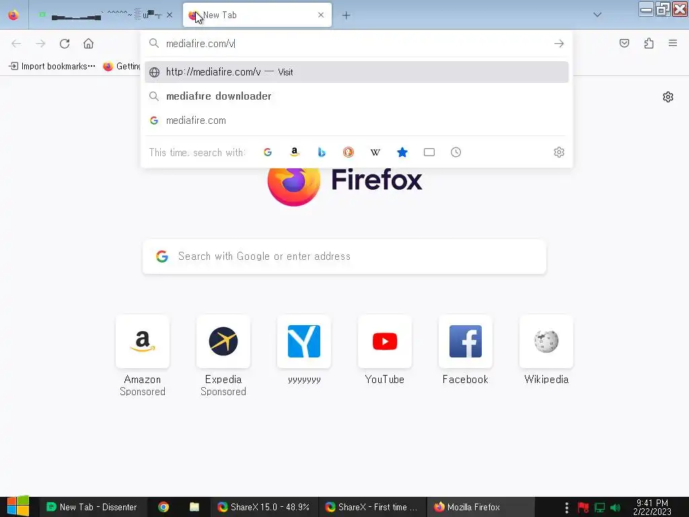Open new tab page settings gear
The image size is (689, 517).
668,97
